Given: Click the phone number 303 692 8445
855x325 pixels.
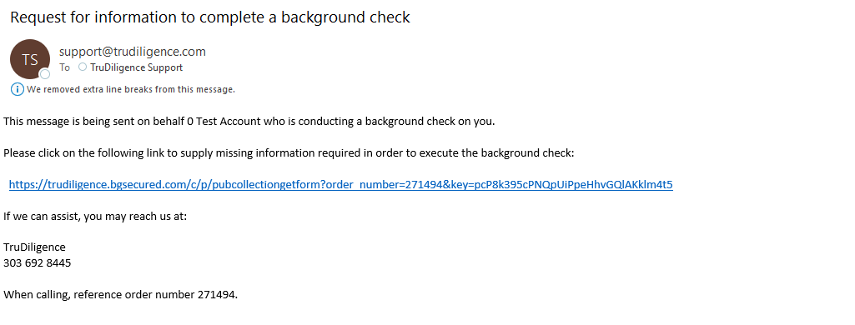Looking at the screenshot, I should click(37, 263).
